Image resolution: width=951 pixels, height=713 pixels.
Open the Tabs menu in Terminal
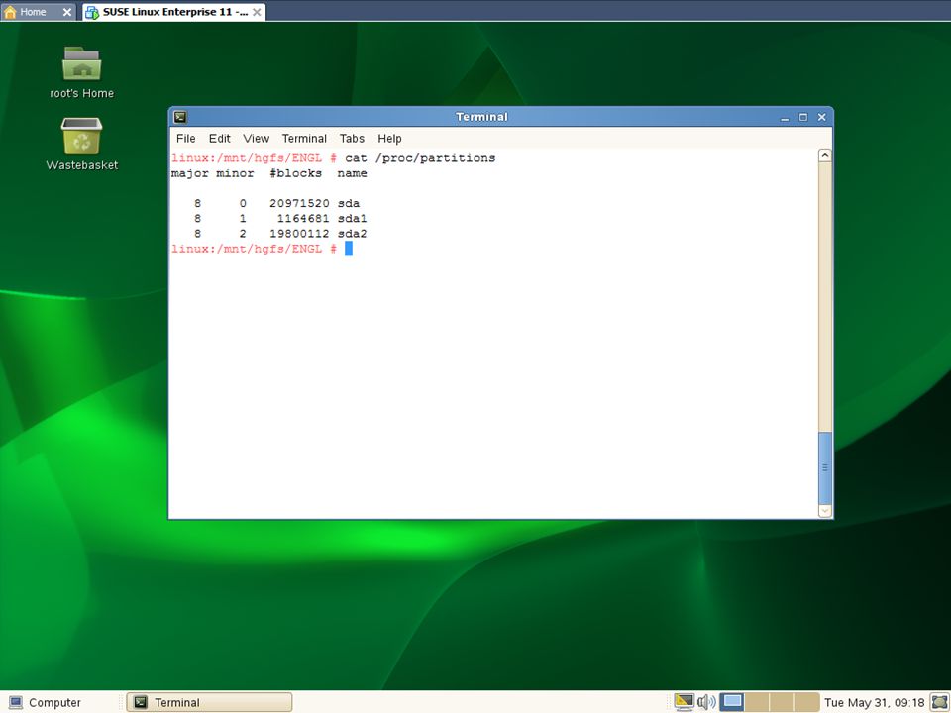pyautogui.click(x=352, y=139)
